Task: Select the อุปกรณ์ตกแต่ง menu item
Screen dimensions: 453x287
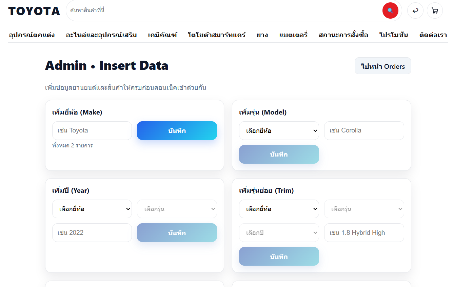Action: click(x=32, y=35)
